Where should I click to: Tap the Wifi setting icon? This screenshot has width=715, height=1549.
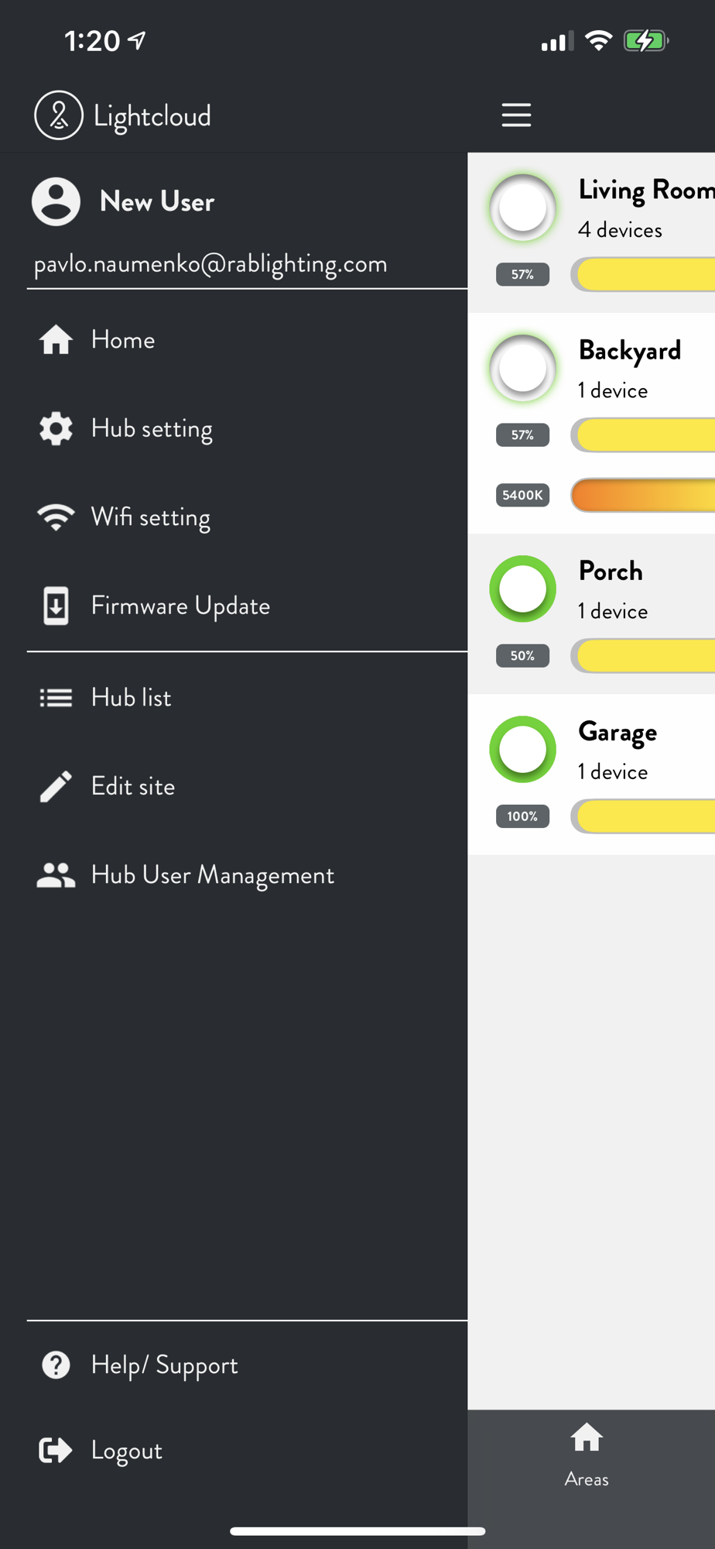click(56, 517)
